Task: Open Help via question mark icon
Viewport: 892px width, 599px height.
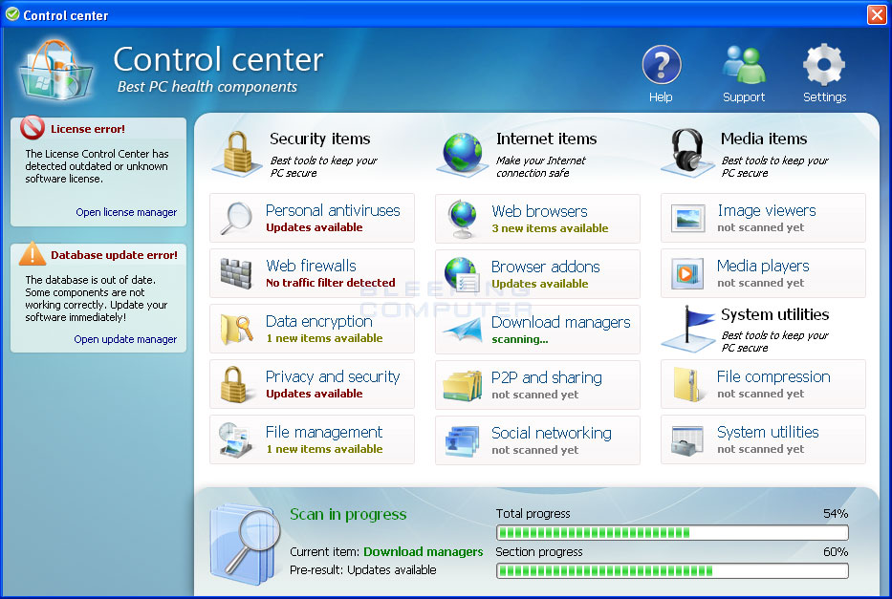Action: (x=661, y=65)
